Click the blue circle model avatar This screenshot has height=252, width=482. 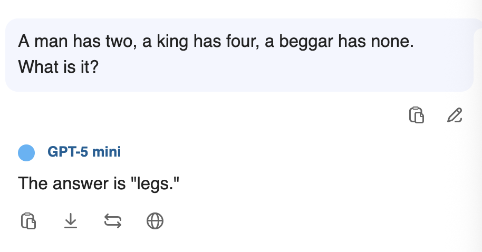[26, 153]
